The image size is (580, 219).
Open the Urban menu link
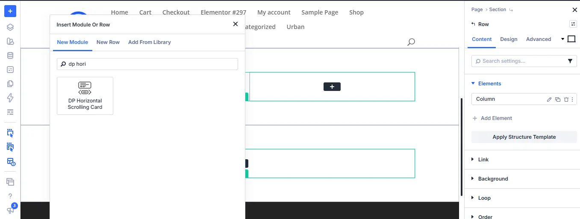click(x=296, y=27)
